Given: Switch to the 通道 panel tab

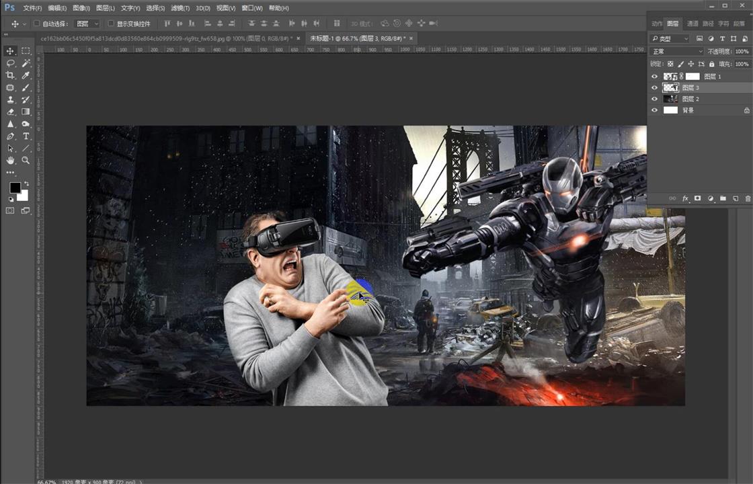Looking at the screenshot, I should 692,22.
